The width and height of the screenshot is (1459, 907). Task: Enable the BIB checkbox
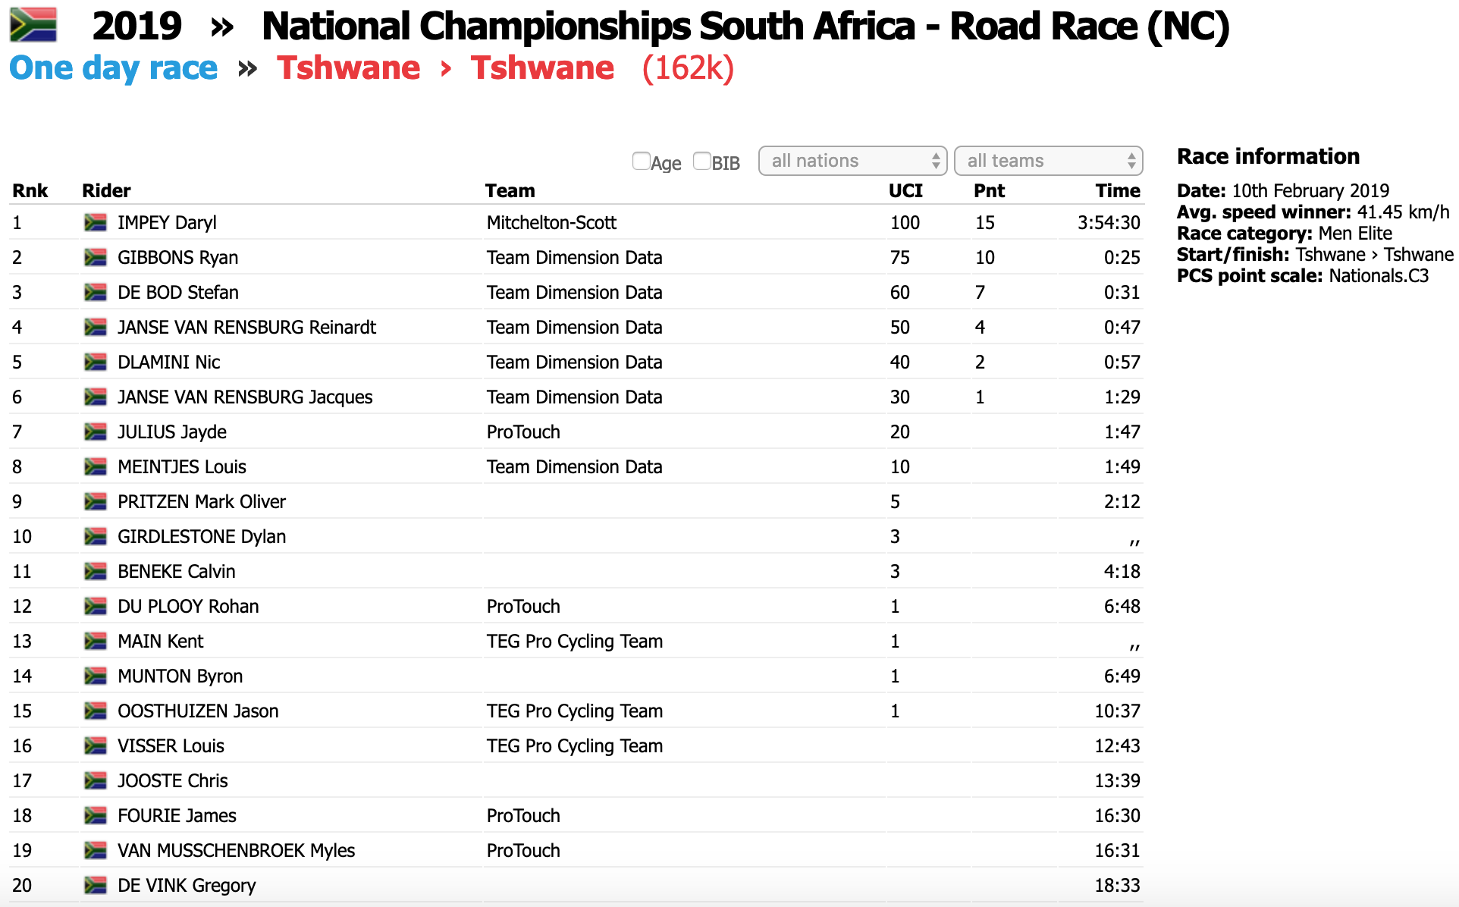(x=701, y=161)
